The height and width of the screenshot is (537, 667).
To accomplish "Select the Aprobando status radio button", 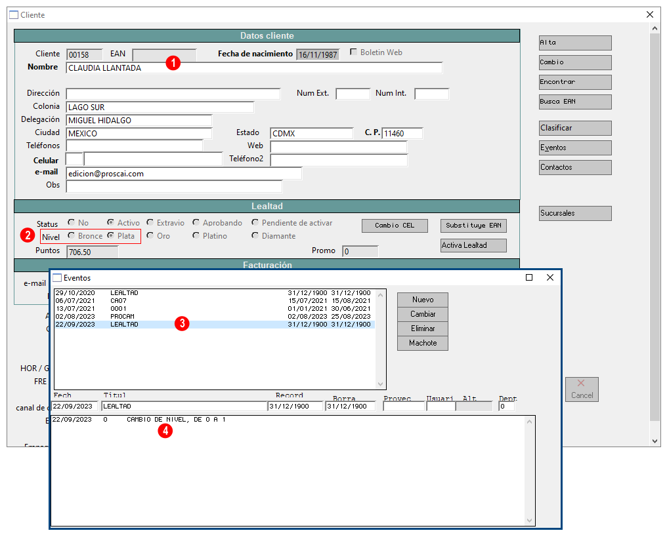I will [196, 222].
